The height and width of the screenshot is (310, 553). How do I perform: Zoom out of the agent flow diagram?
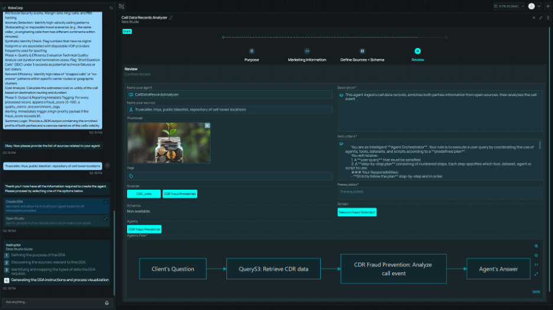click(x=536, y=255)
